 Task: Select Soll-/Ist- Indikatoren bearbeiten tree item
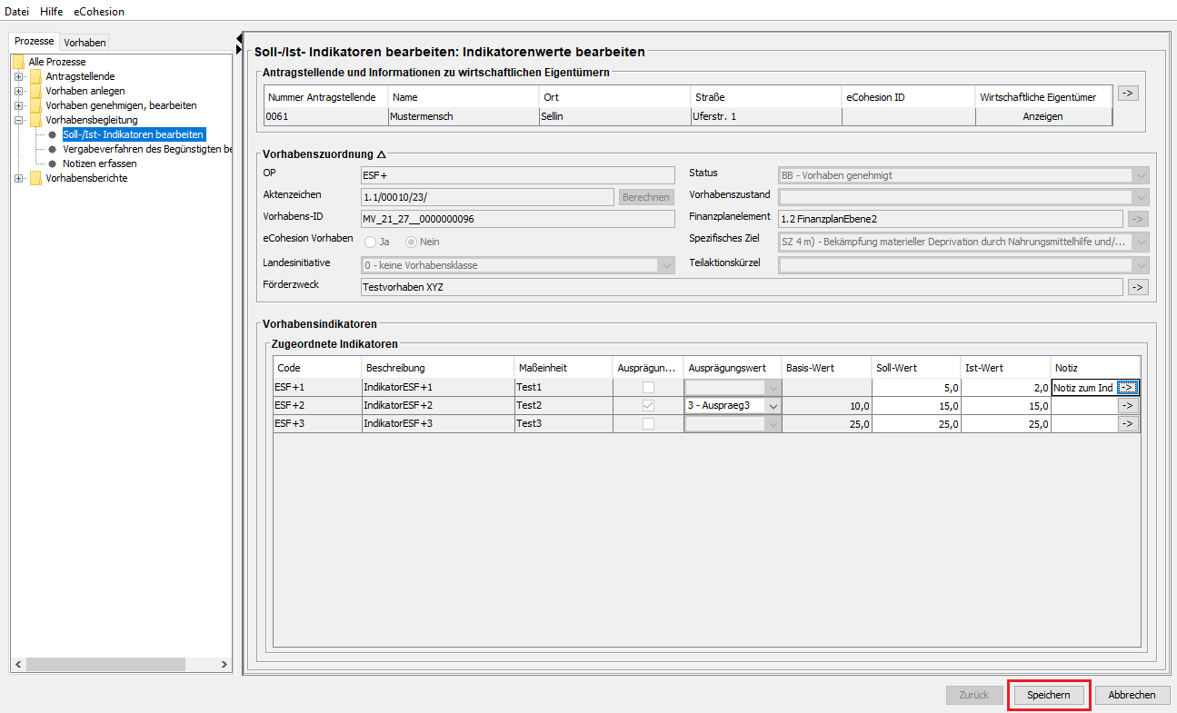click(133, 134)
